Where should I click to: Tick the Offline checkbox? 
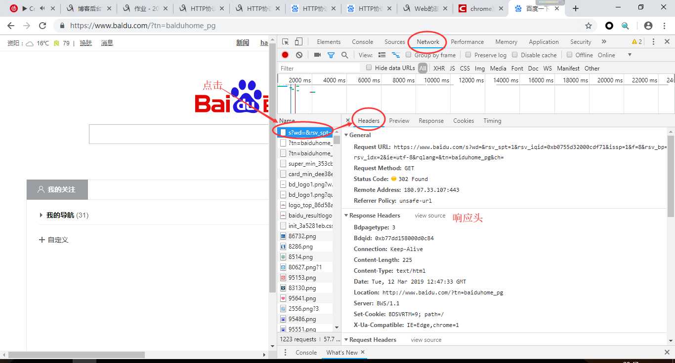tap(569, 55)
